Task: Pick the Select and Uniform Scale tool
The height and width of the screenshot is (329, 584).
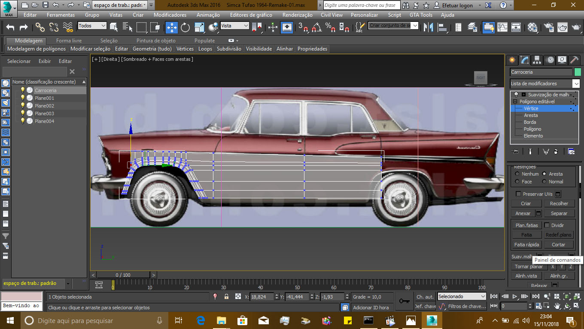Action: tap(199, 27)
